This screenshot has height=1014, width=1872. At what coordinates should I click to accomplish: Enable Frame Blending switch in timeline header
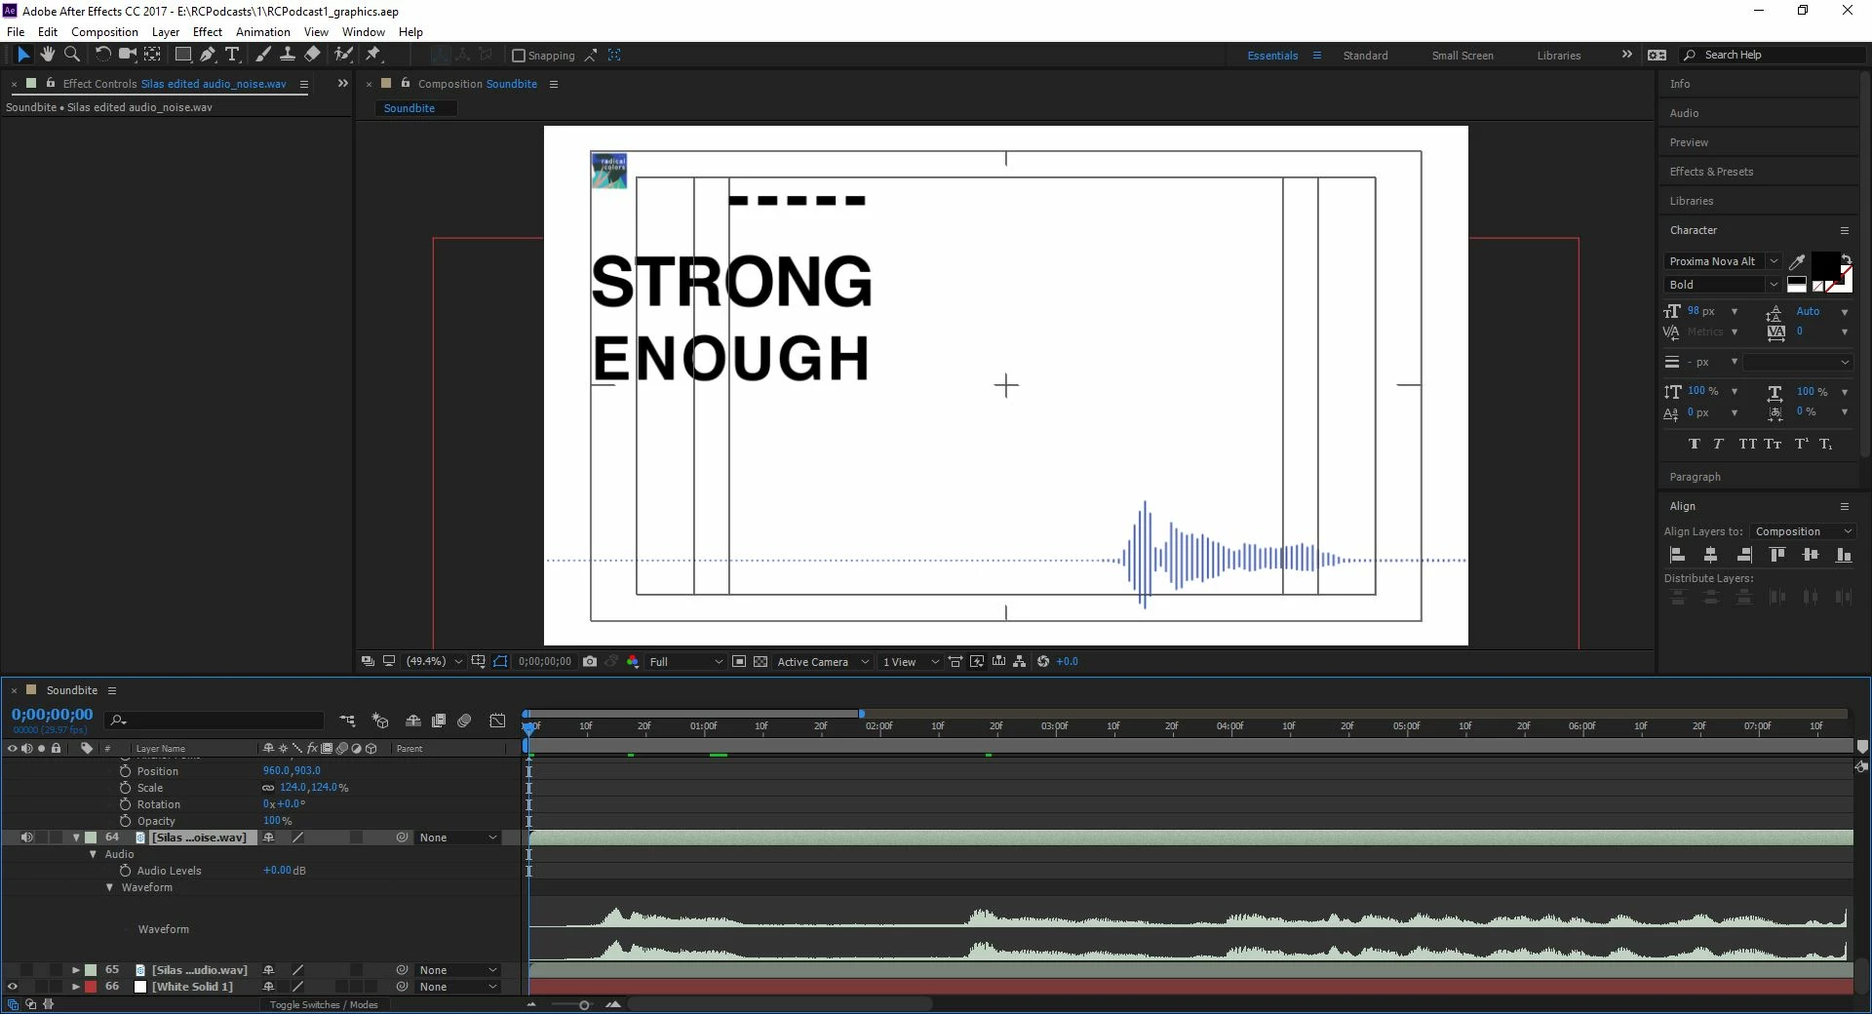(x=439, y=721)
